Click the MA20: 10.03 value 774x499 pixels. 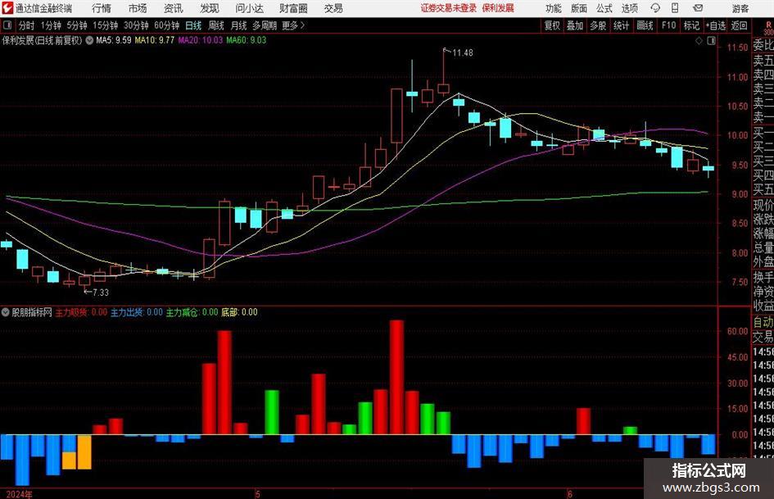click(201, 40)
